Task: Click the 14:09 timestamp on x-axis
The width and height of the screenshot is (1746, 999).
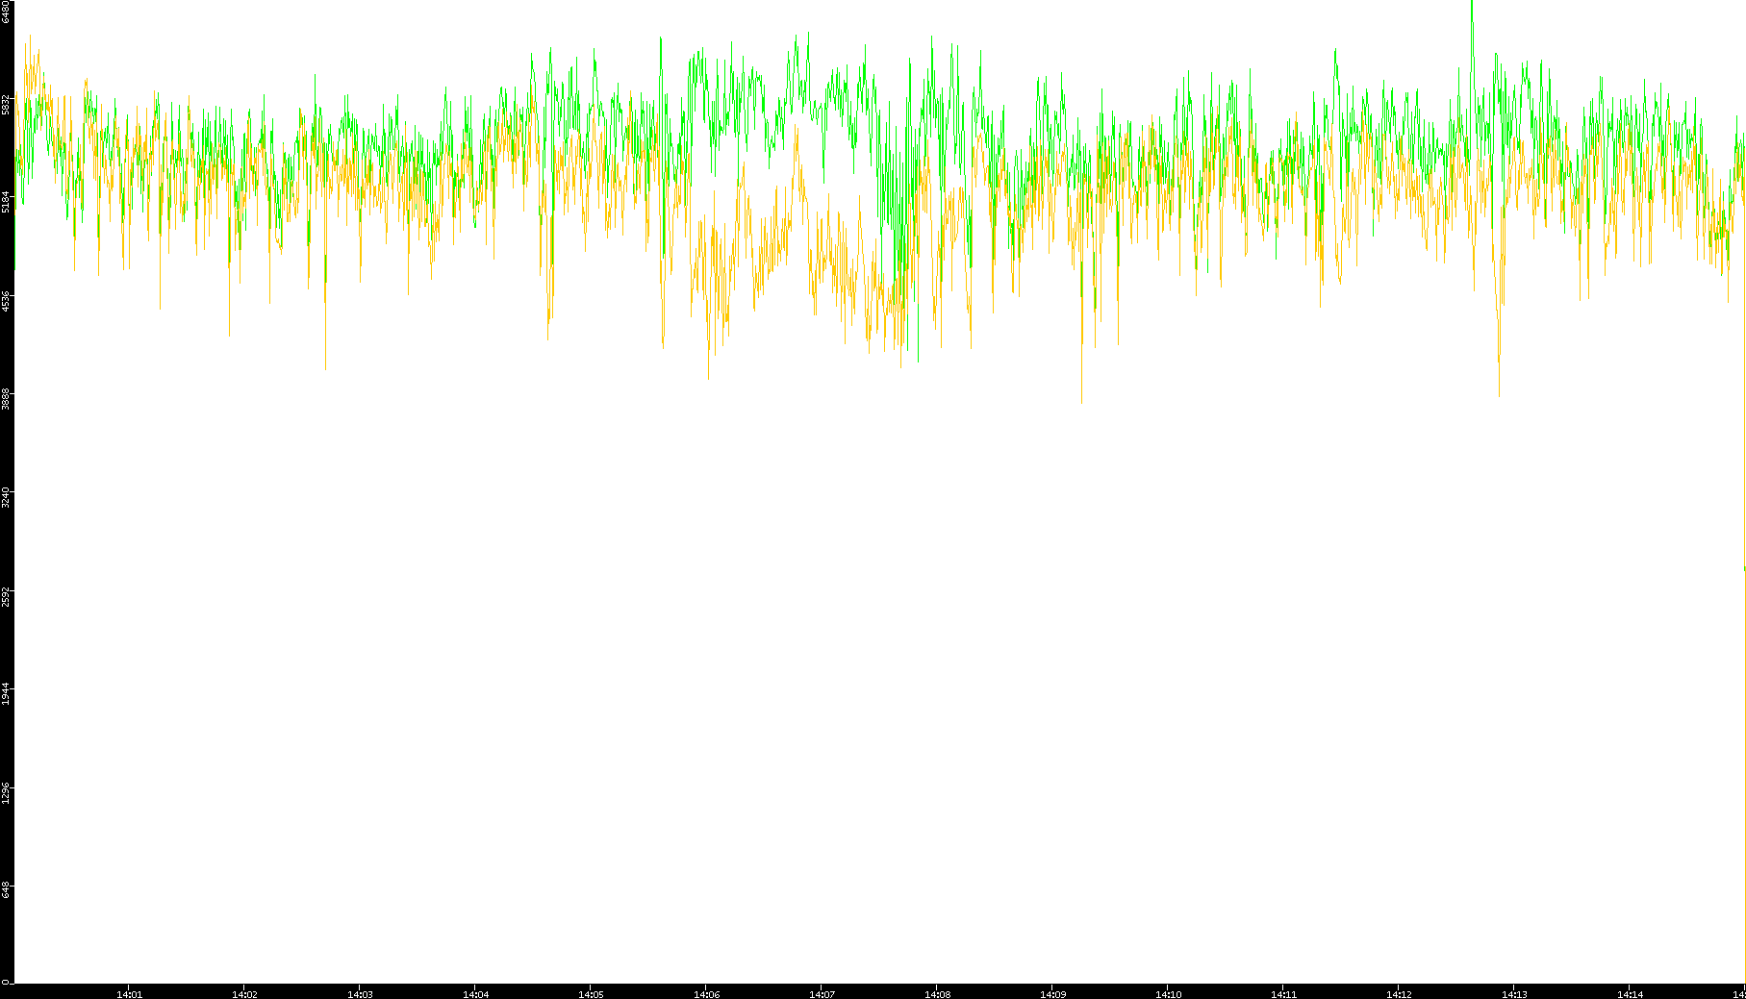Action: pos(1052,993)
